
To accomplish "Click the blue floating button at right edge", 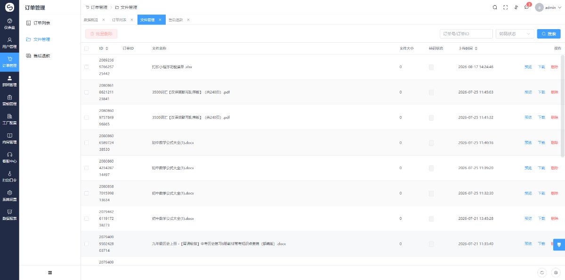I will click(559, 244).
